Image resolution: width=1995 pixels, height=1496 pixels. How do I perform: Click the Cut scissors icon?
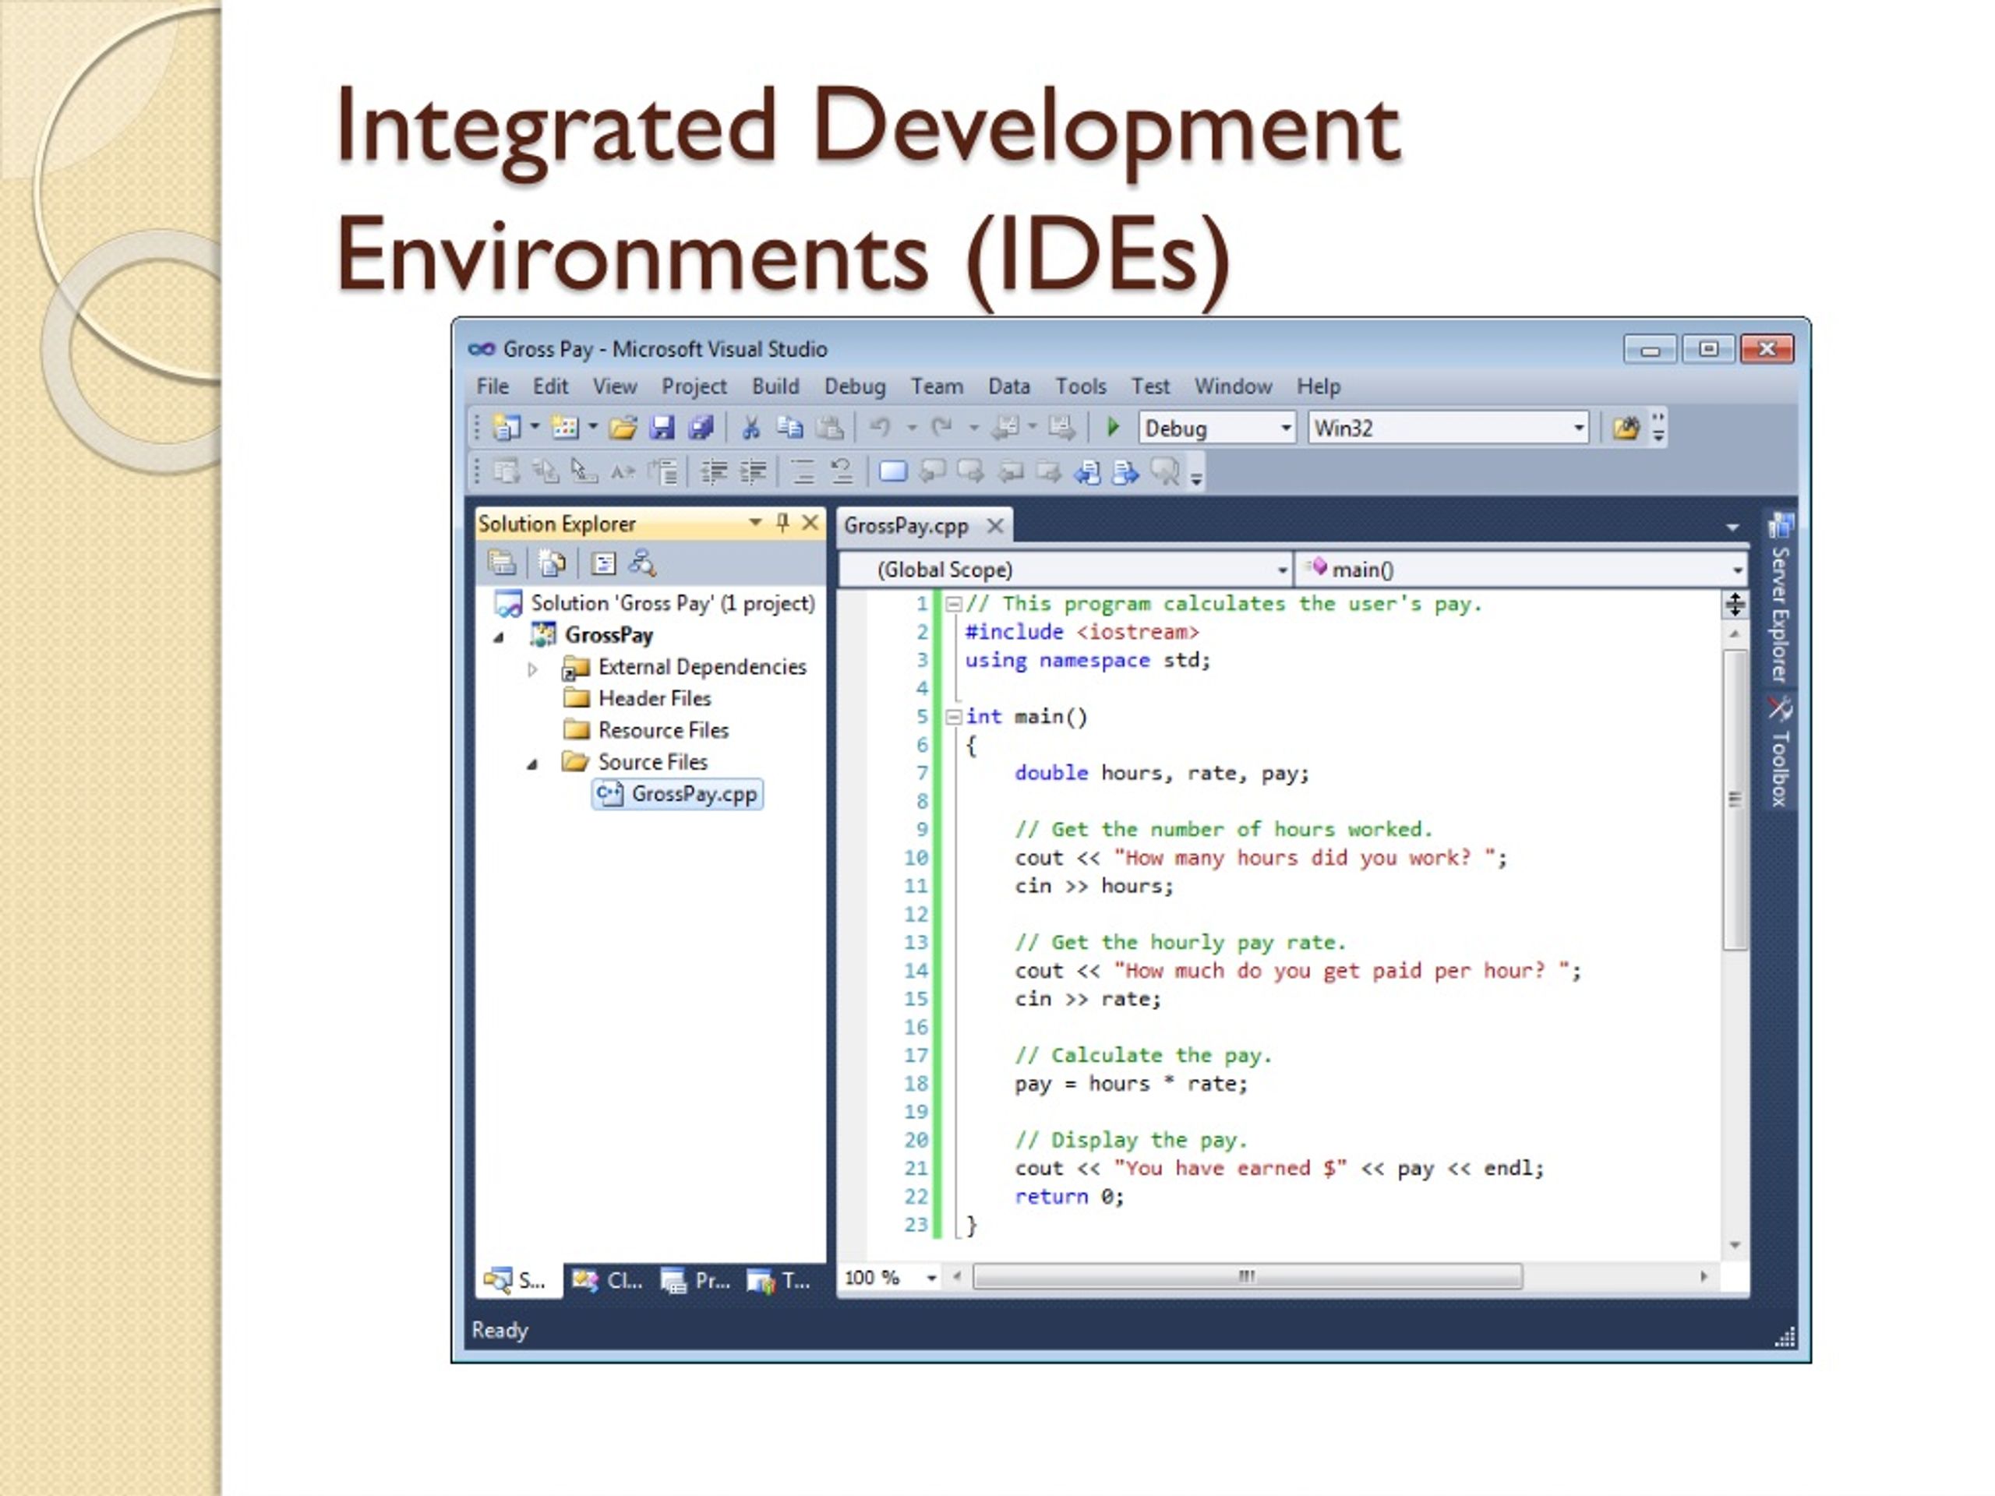[x=750, y=428]
